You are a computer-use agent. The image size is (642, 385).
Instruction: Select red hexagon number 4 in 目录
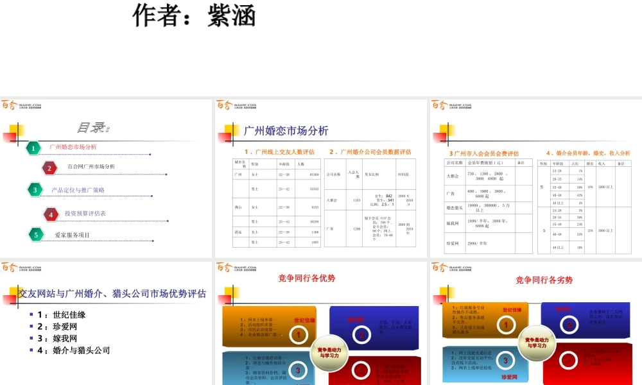51,214
